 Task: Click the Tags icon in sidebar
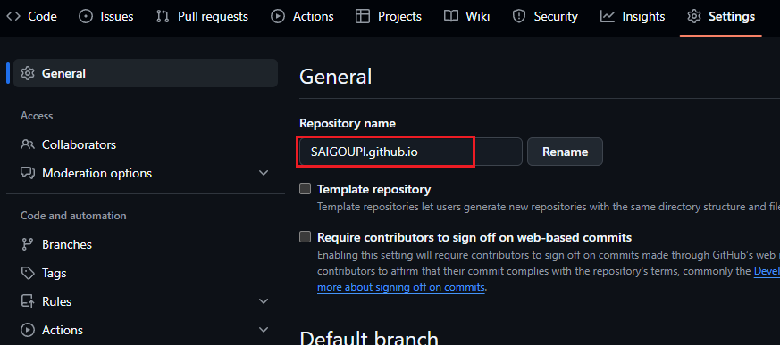pyautogui.click(x=28, y=273)
